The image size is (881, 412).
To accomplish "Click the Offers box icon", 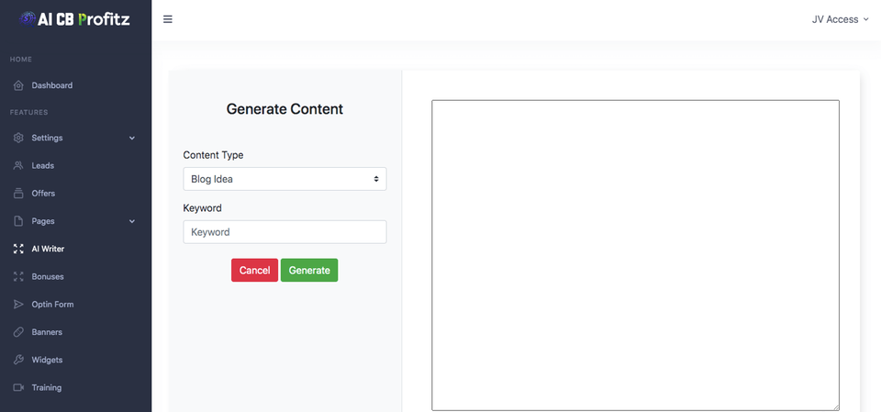I will pos(18,194).
